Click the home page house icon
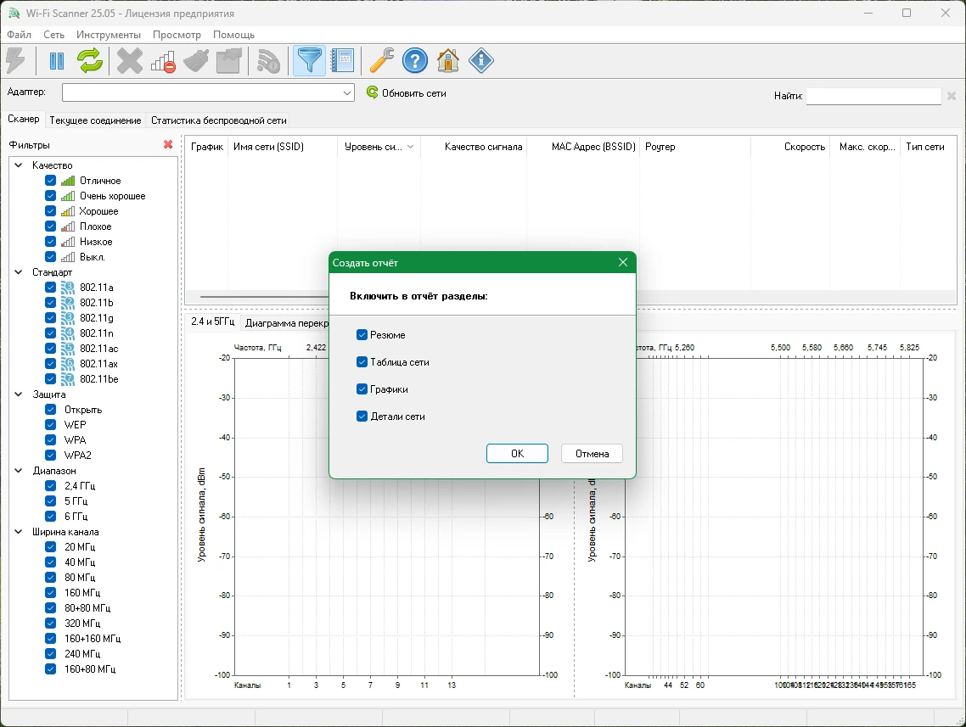This screenshot has height=727, width=966. tap(448, 61)
